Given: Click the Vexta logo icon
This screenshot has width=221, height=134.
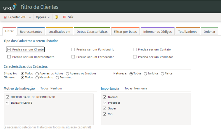Looking at the screenshot, I should click(10, 7).
